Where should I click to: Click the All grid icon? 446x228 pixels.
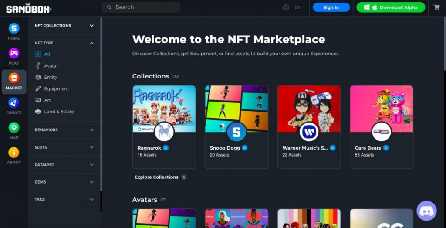pyautogui.click(x=38, y=54)
